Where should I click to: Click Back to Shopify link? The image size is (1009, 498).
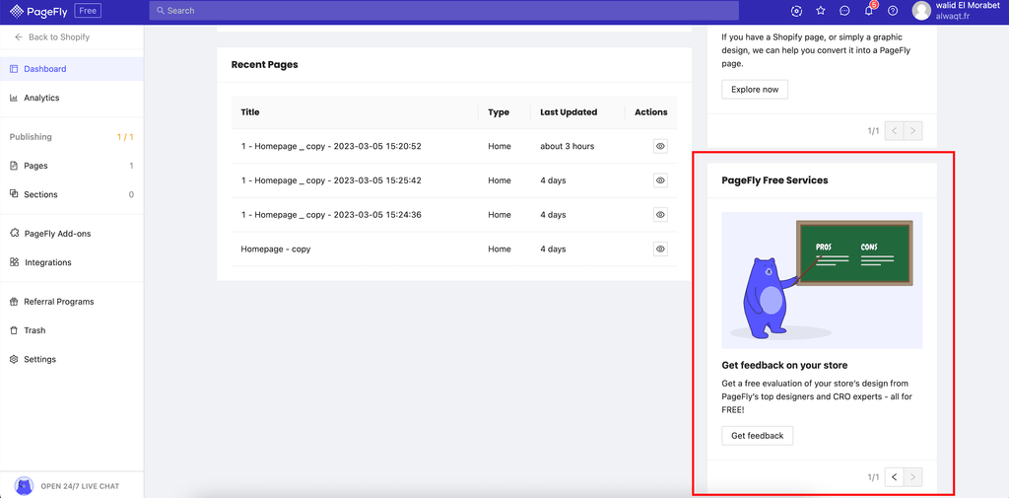tap(58, 36)
